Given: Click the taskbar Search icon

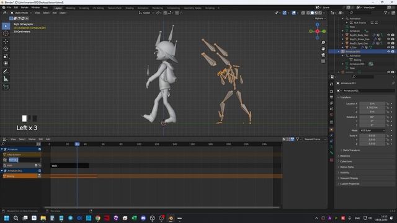Looking at the screenshot, I should [x=16, y=218].
